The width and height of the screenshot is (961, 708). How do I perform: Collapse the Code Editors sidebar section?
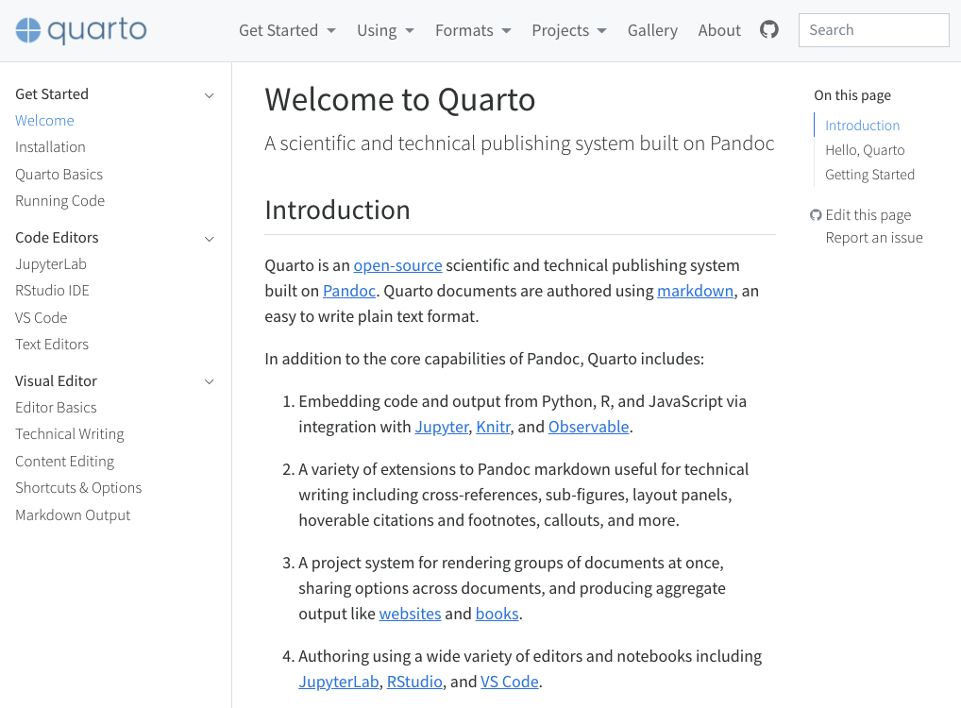tap(209, 239)
